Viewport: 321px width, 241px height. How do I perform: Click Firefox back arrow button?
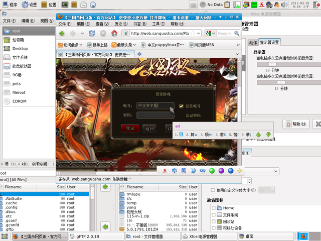[x=62, y=33]
